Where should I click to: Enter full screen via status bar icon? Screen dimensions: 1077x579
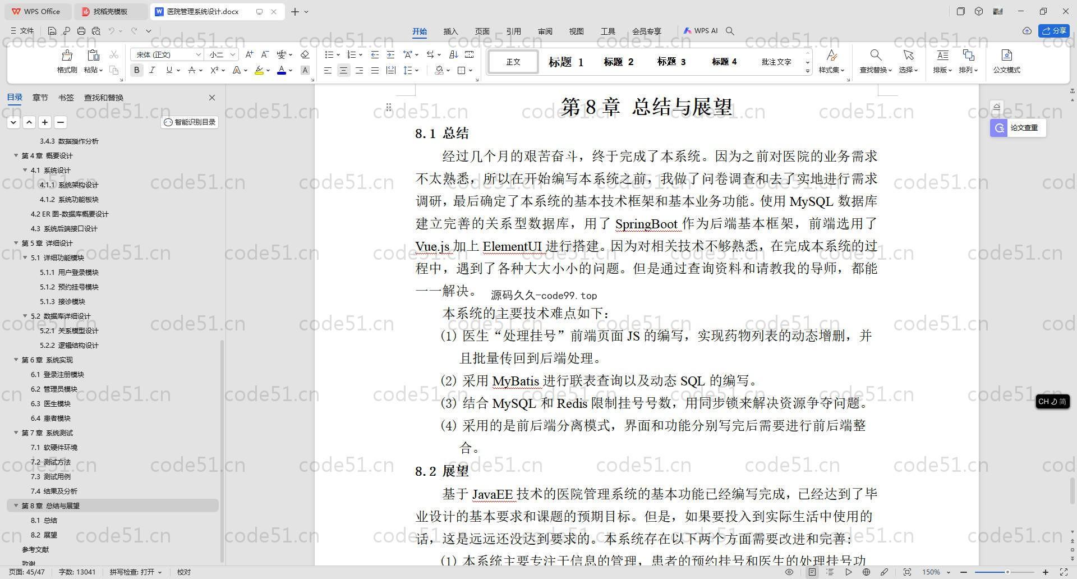point(1063,572)
